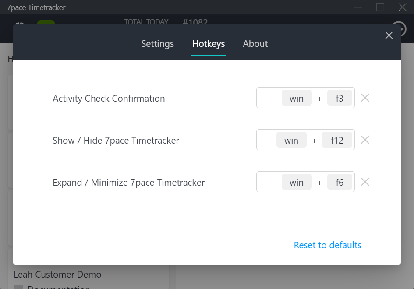The image size is (414, 289).
Task: Minimize the 7pace Timetracker window
Action: click(x=358, y=7)
